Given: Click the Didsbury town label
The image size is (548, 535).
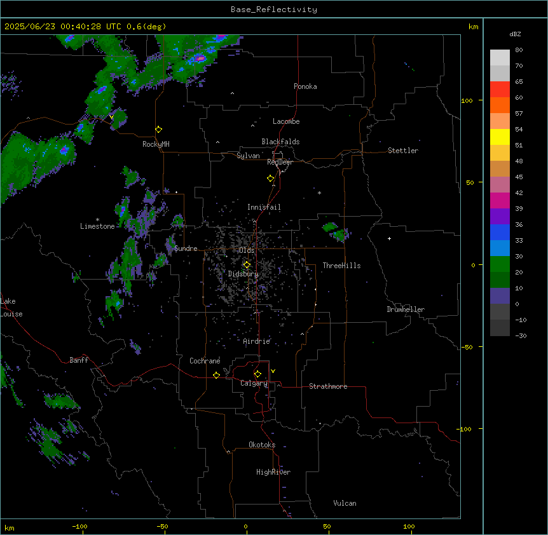Looking at the screenshot, I should click(x=243, y=274).
